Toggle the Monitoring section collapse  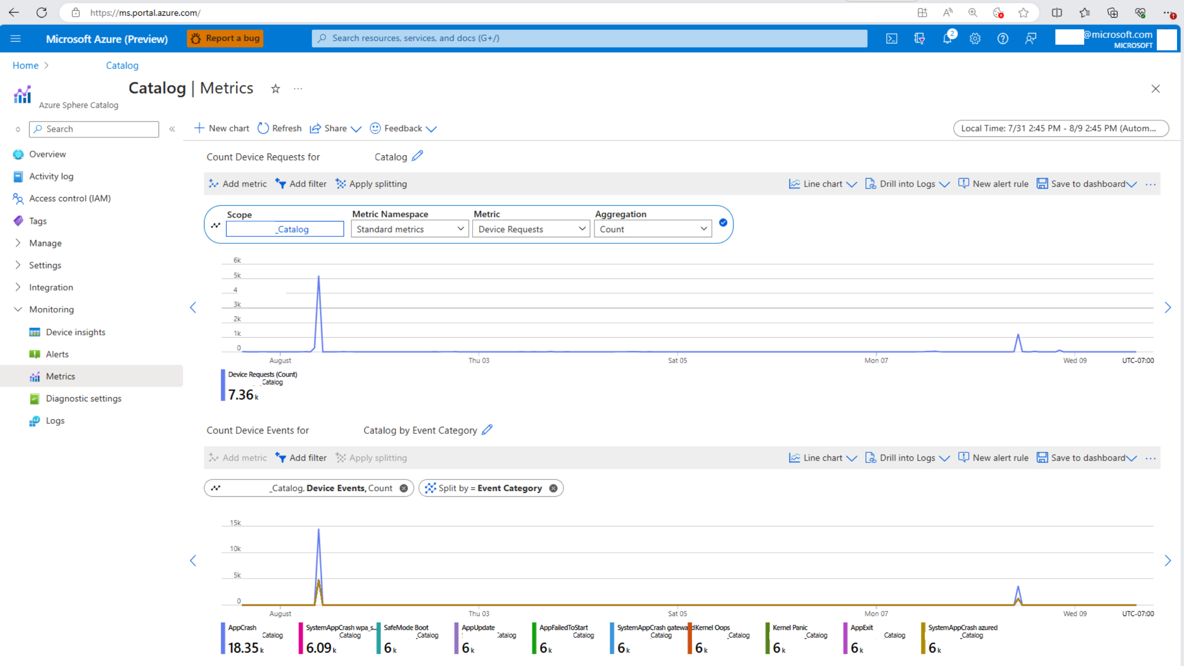[18, 309]
